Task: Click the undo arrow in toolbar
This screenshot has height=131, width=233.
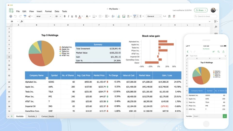Action: tap(15, 16)
